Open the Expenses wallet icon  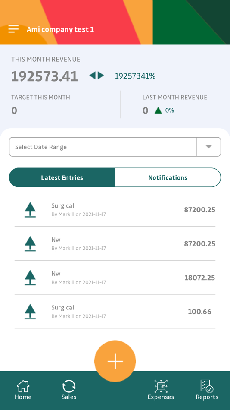pyautogui.click(x=161, y=386)
